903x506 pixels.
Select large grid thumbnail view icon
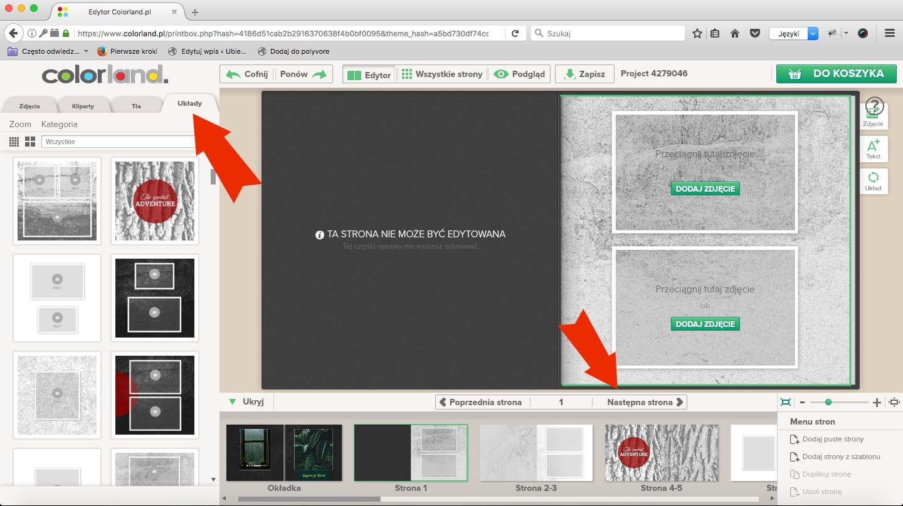pos(29,142)
